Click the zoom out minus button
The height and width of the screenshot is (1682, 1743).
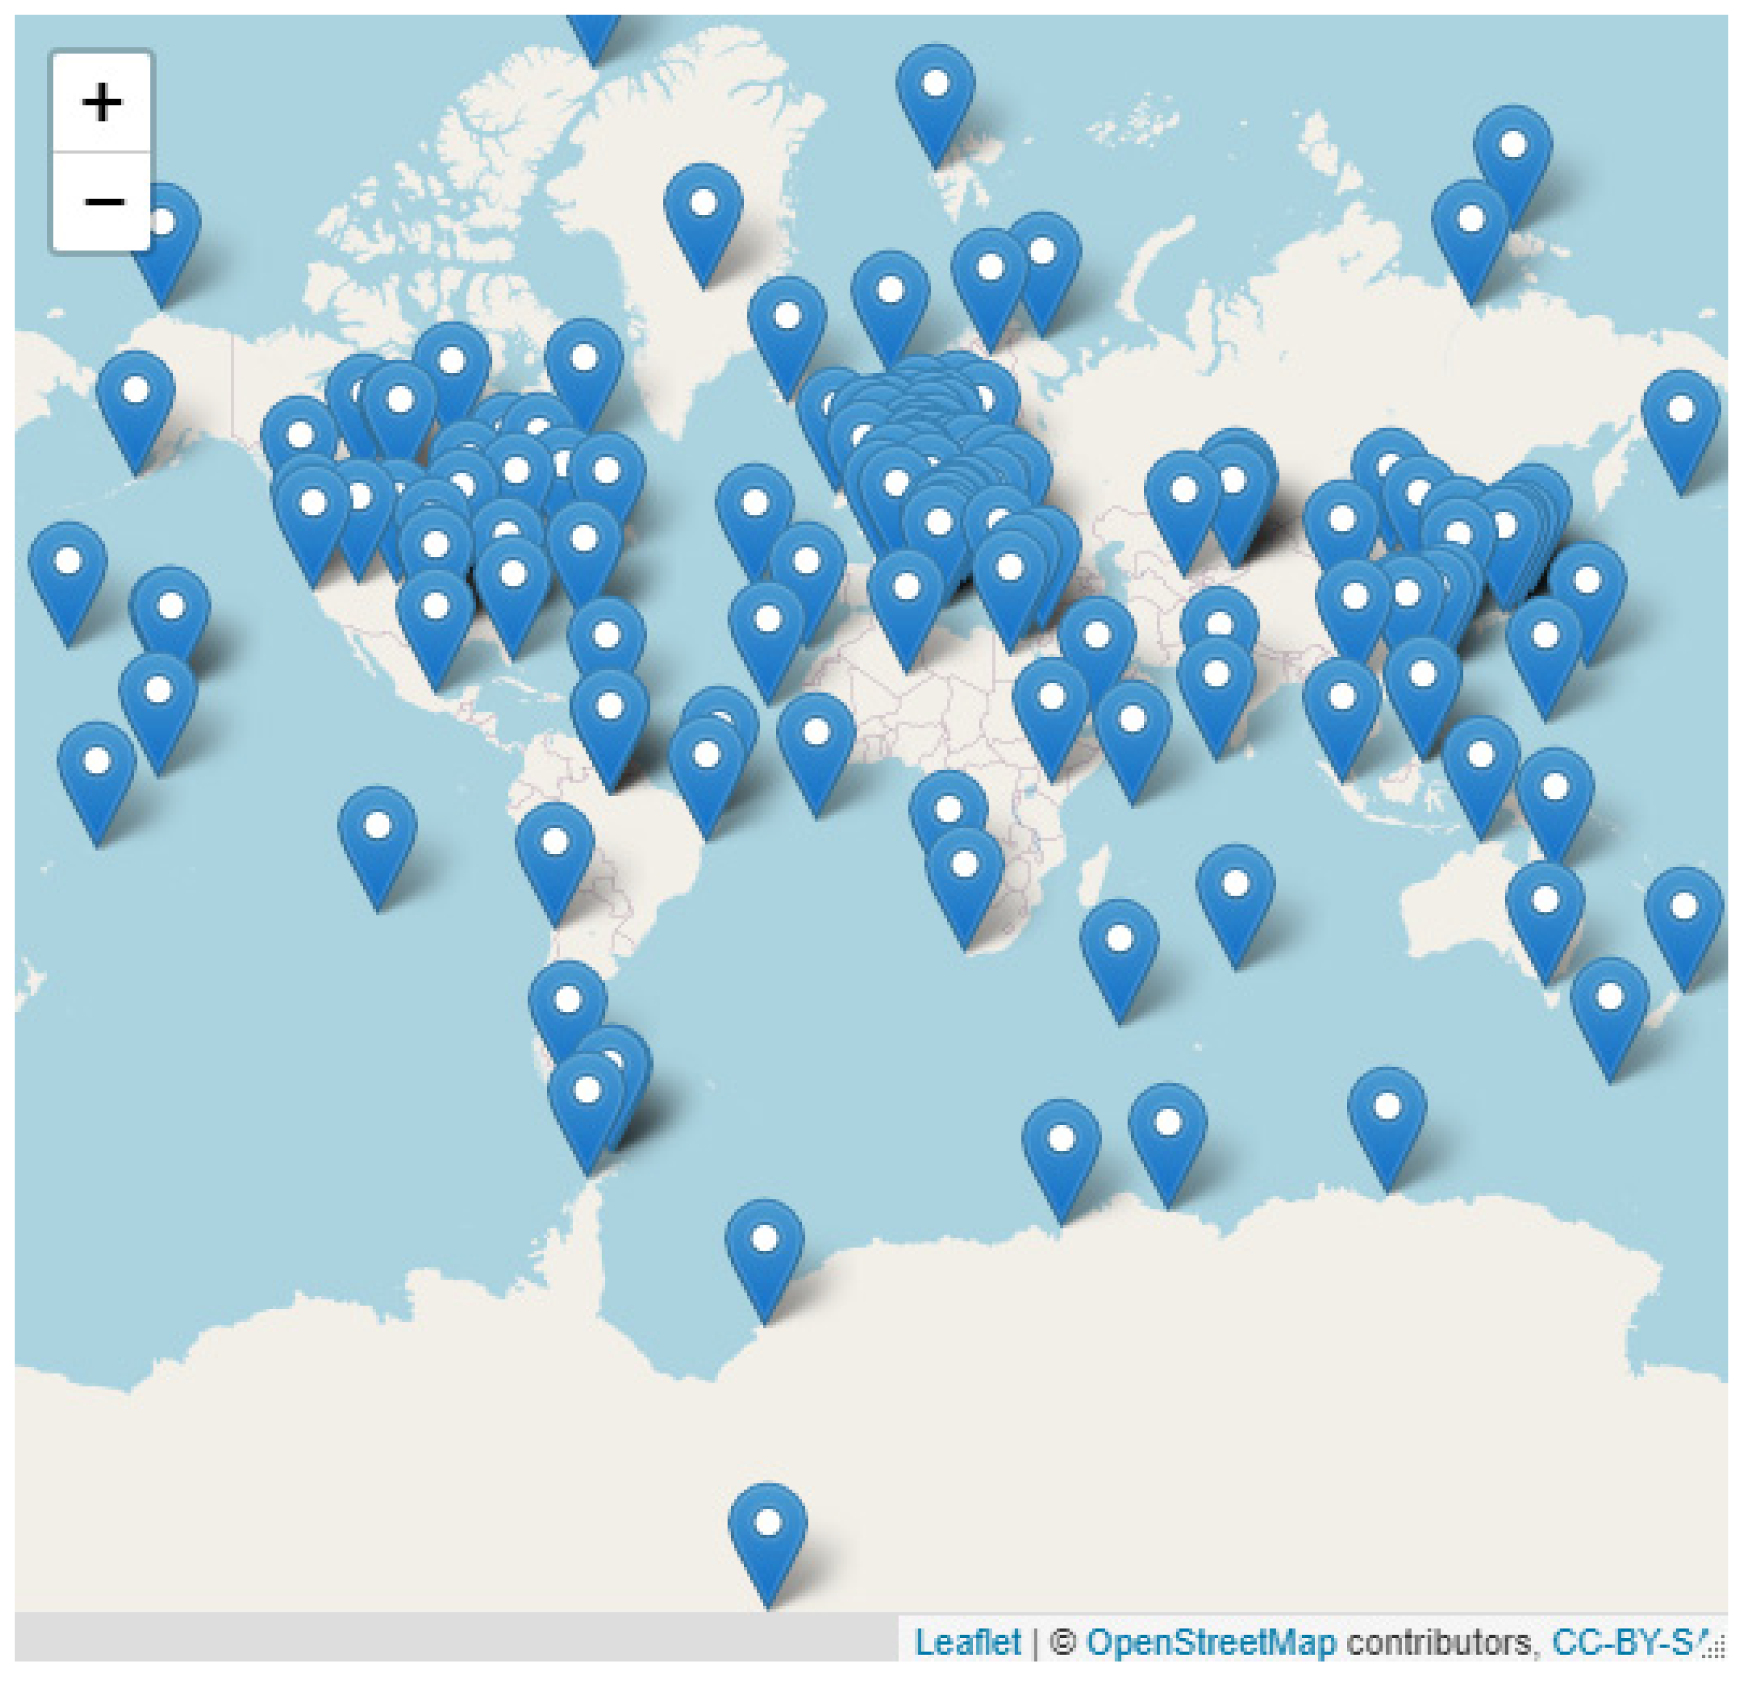coord(101,202)
